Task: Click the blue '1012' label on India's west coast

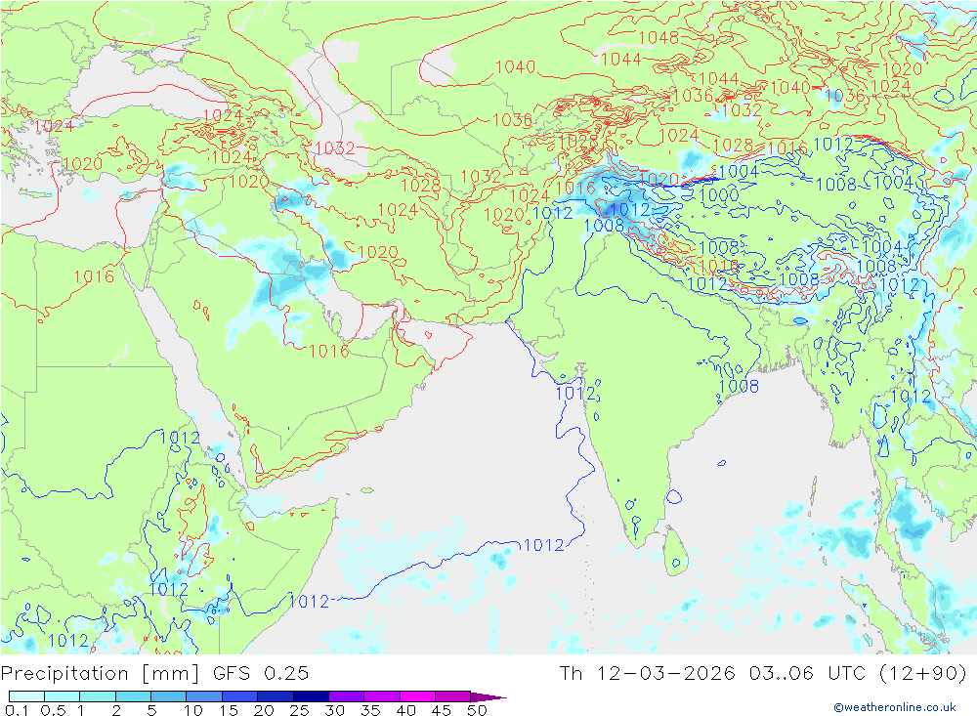Action: 575,394
